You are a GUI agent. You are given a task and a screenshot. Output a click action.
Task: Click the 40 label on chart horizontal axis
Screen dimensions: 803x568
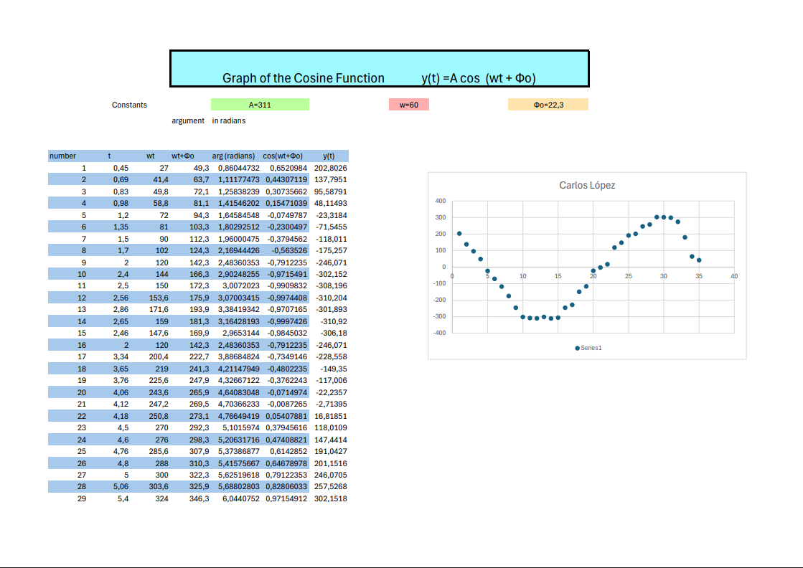tap(734, 276)
